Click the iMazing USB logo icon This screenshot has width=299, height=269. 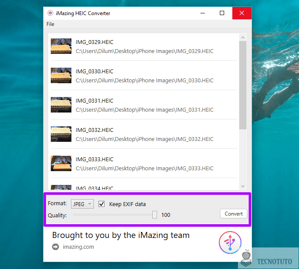(230, 242)
